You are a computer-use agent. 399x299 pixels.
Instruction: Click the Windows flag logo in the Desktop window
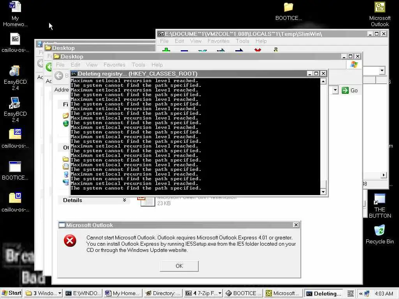click(354, 65)
